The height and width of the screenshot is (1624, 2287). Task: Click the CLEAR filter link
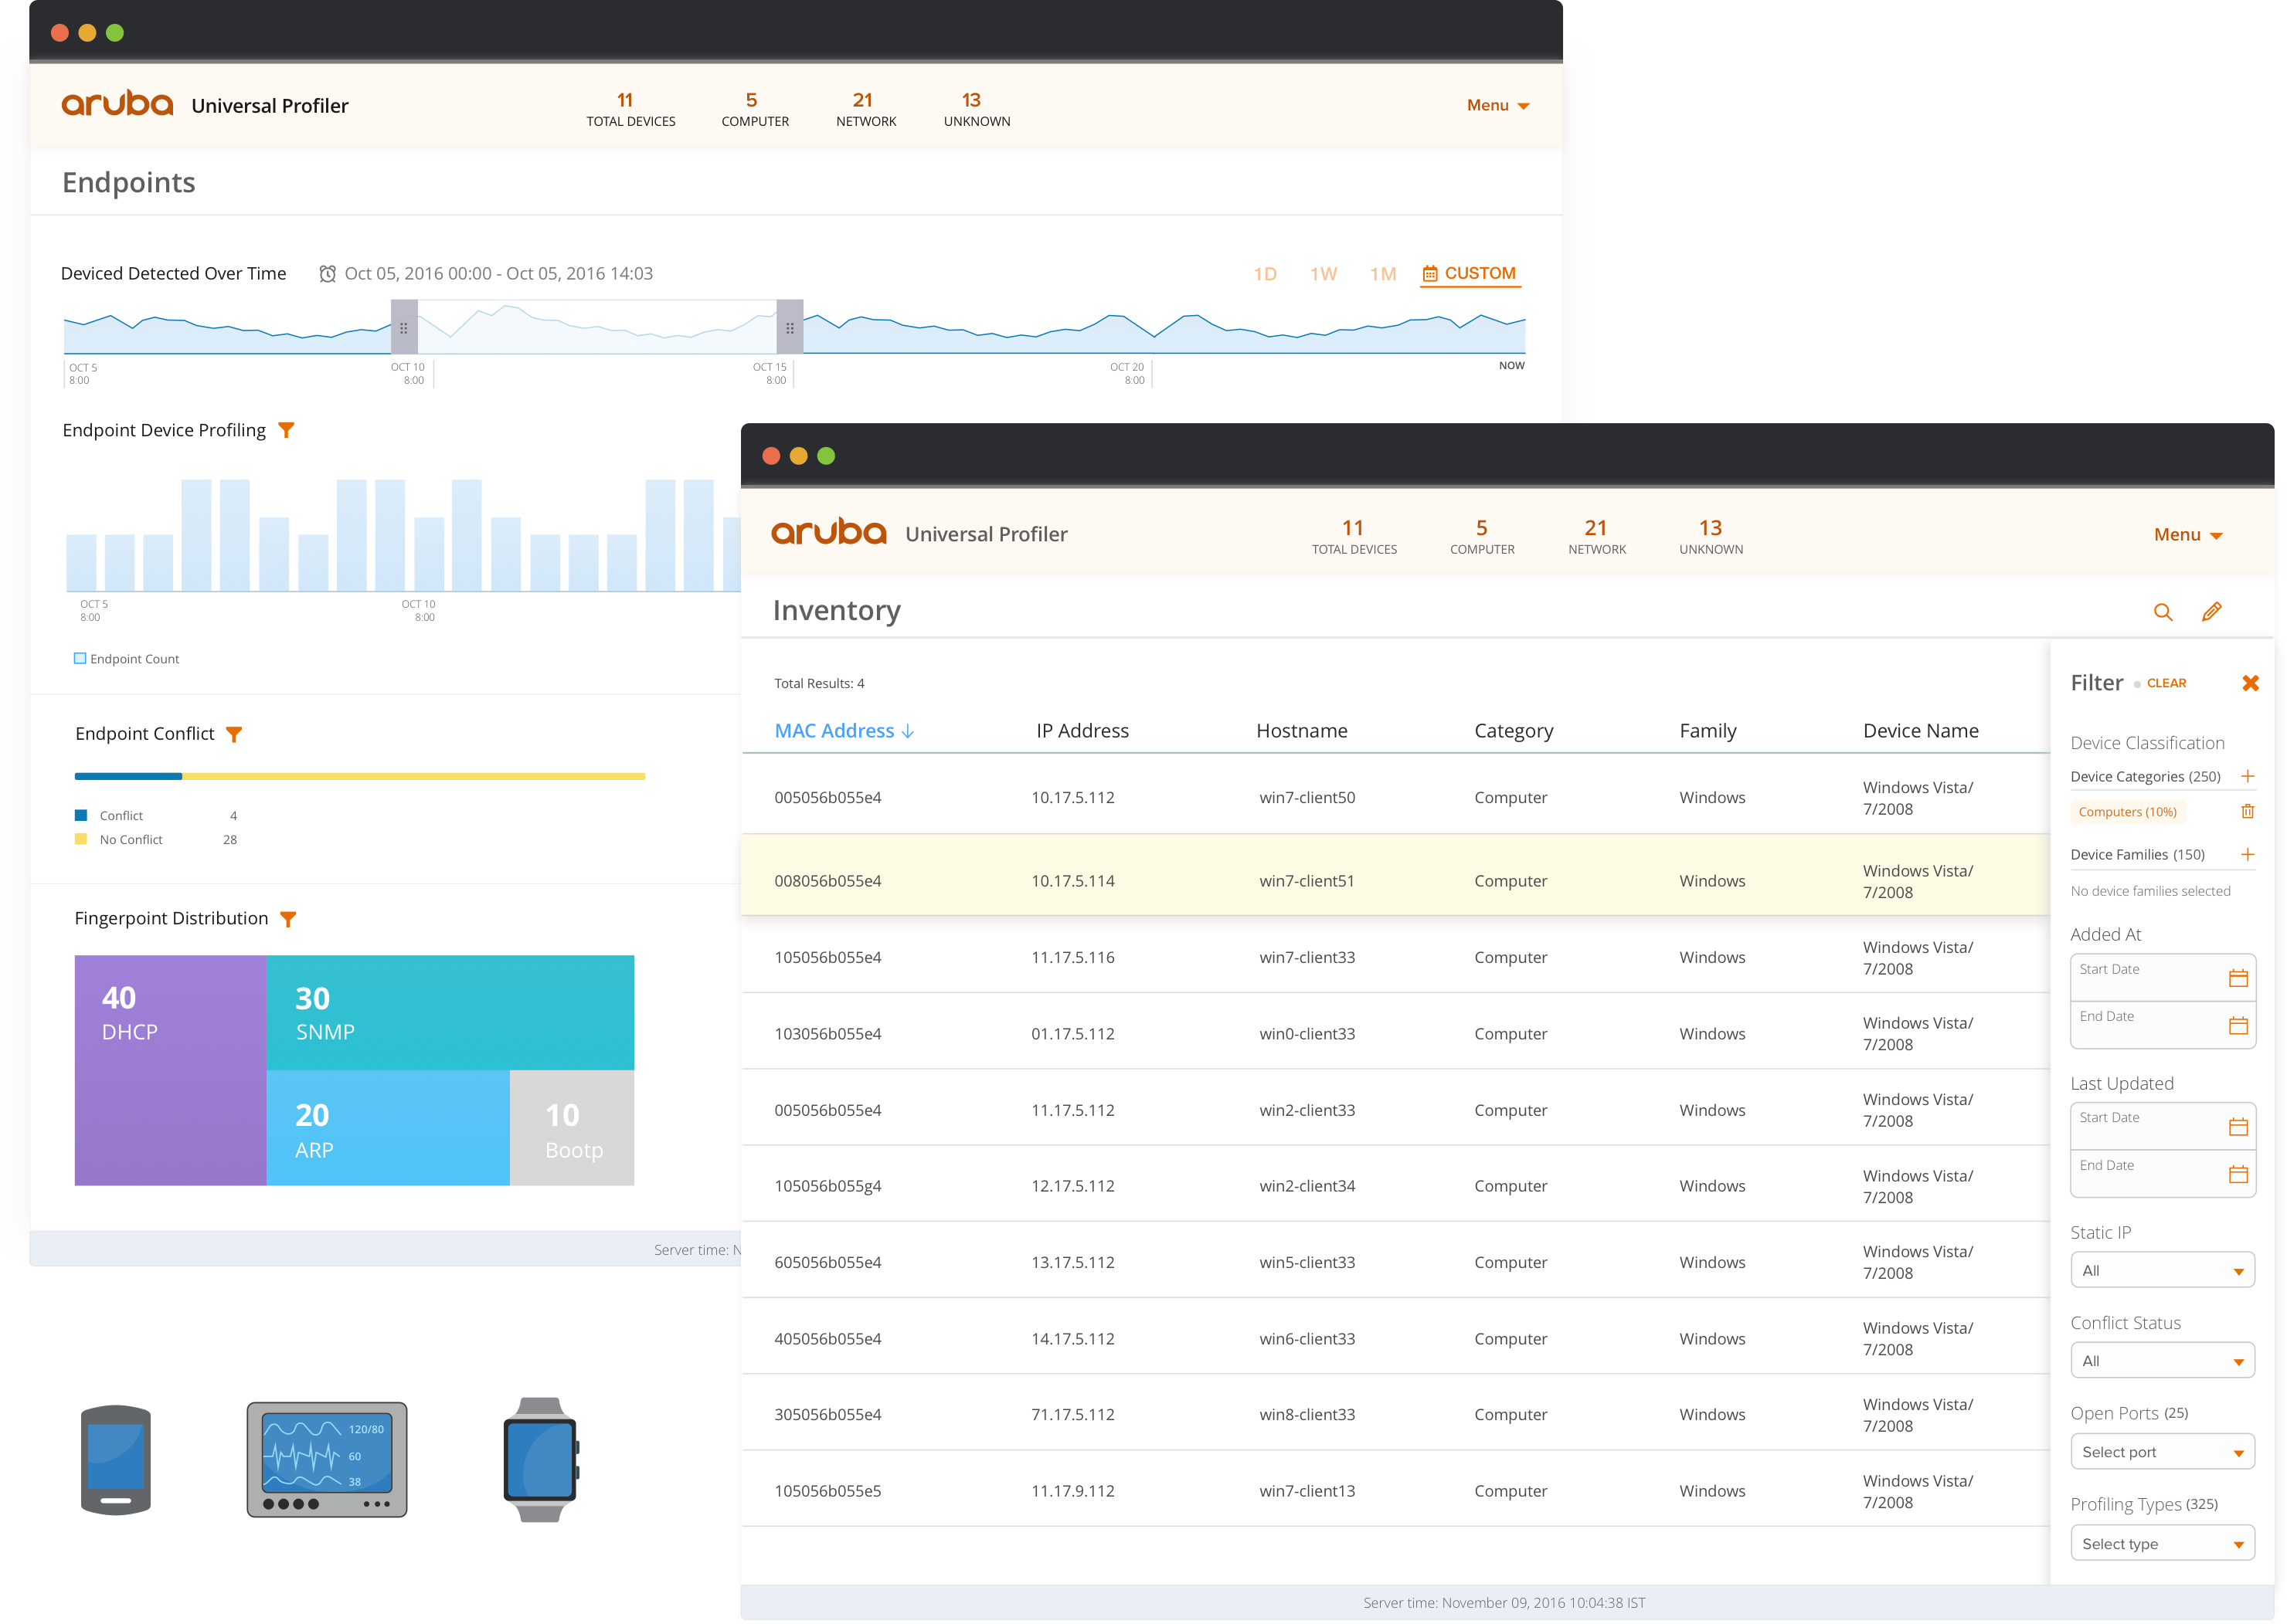pos(2166,683)
